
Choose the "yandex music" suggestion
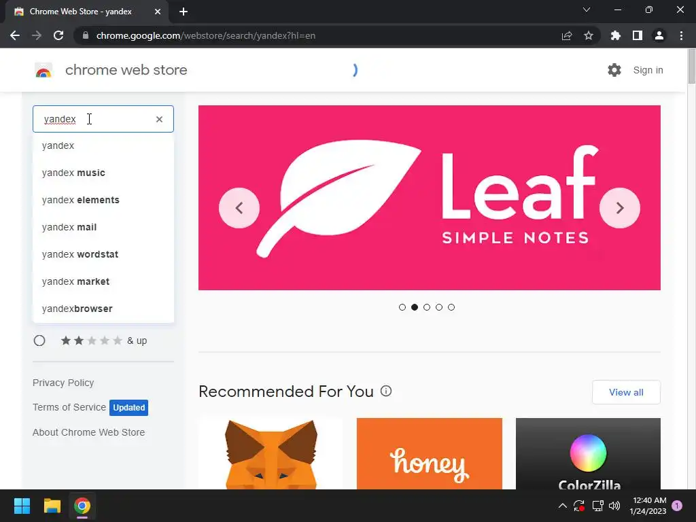click(103, 173)
